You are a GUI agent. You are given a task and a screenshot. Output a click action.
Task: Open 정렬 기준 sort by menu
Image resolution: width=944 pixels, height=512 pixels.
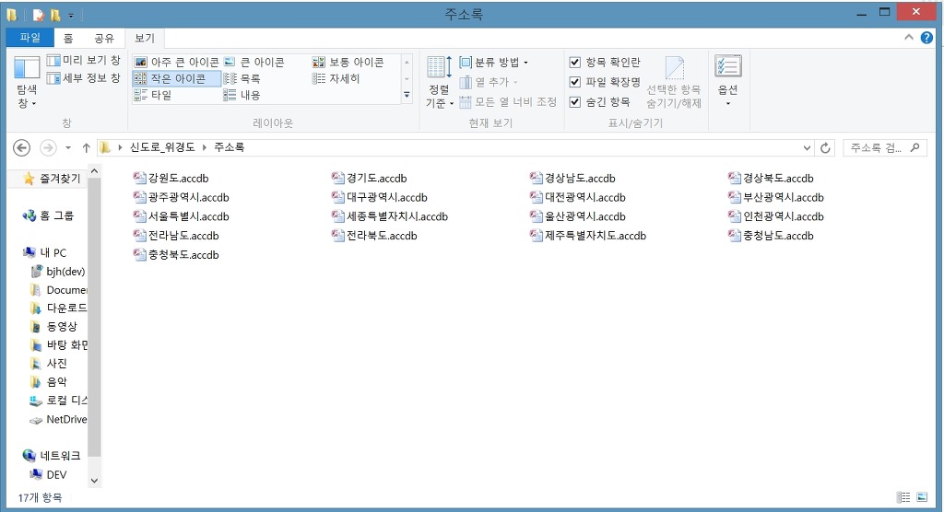440,83
